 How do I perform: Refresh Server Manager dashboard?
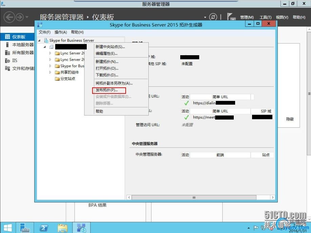click(x=213, y=17)
